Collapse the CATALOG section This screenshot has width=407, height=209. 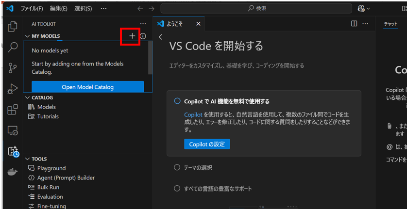click(28, 98)
